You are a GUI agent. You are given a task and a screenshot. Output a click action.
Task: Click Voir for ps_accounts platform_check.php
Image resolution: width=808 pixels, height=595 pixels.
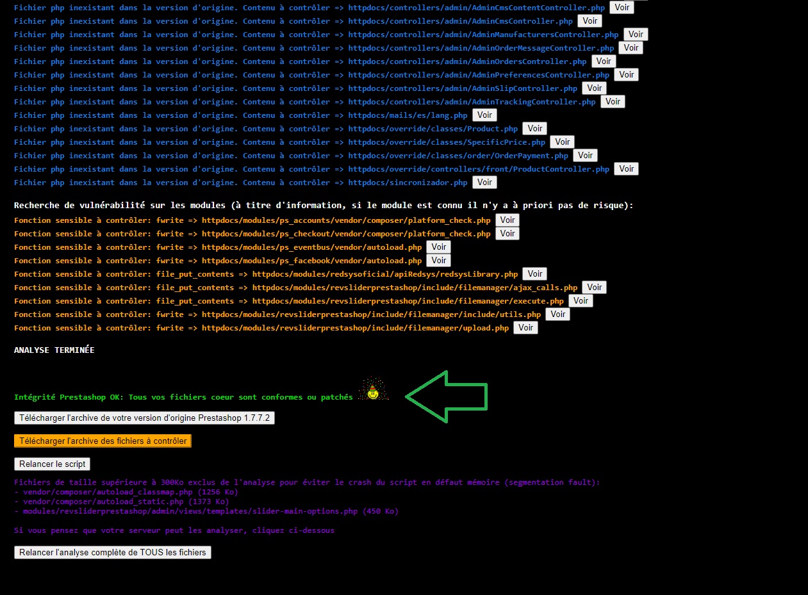pyautogui.click(x=507, y=220)
